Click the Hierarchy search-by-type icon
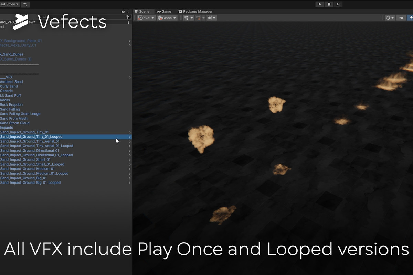The height and width of the screenshot is (275, 413). click(128, 17)
